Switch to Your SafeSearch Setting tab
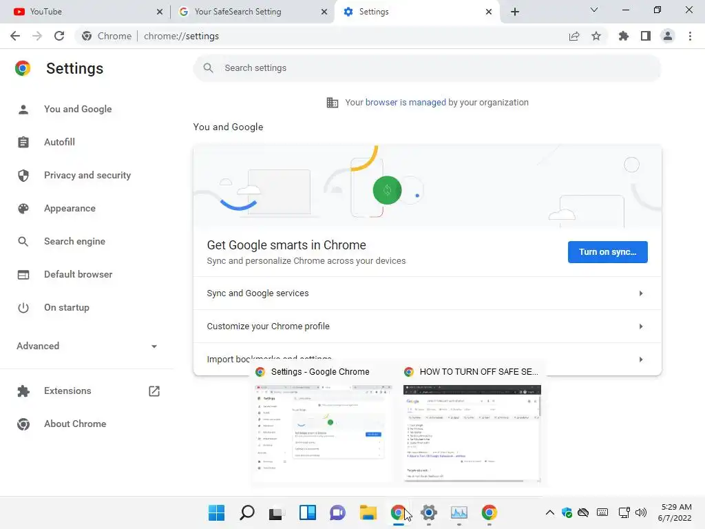The image size is (705, 529). coord(252,12)
